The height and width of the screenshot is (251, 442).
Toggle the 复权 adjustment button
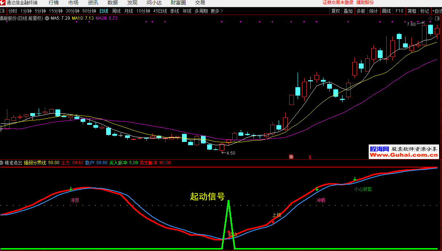(336, 11)
